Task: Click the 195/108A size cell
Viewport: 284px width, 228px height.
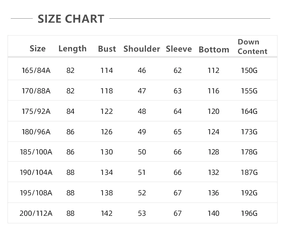Action: click(36, 193)
